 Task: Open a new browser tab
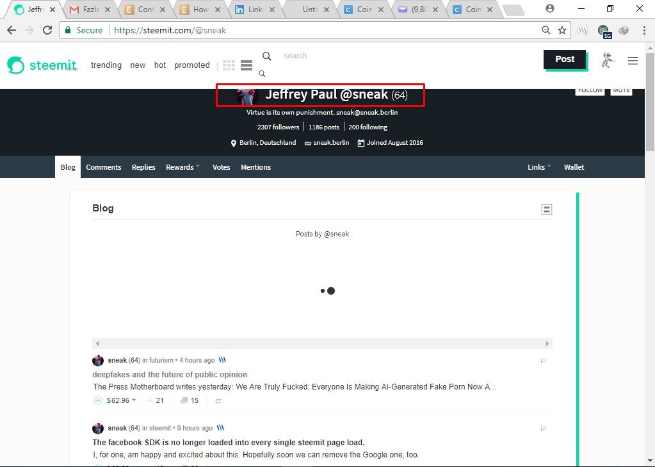tap(513, 10)
